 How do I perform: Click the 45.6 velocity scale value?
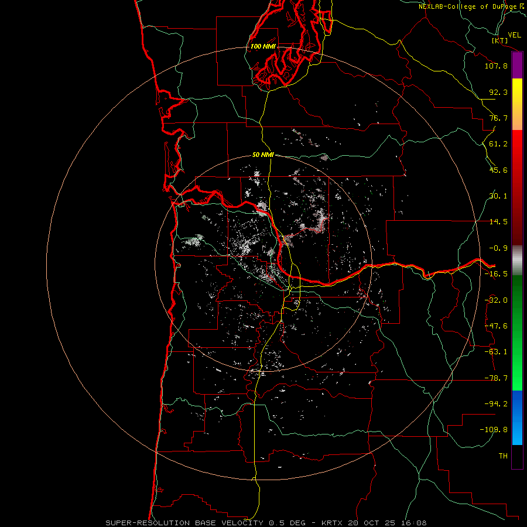tap(498, 170)
